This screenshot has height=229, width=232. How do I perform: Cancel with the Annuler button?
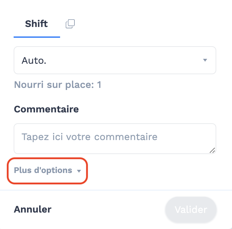[x=32, y=209]
